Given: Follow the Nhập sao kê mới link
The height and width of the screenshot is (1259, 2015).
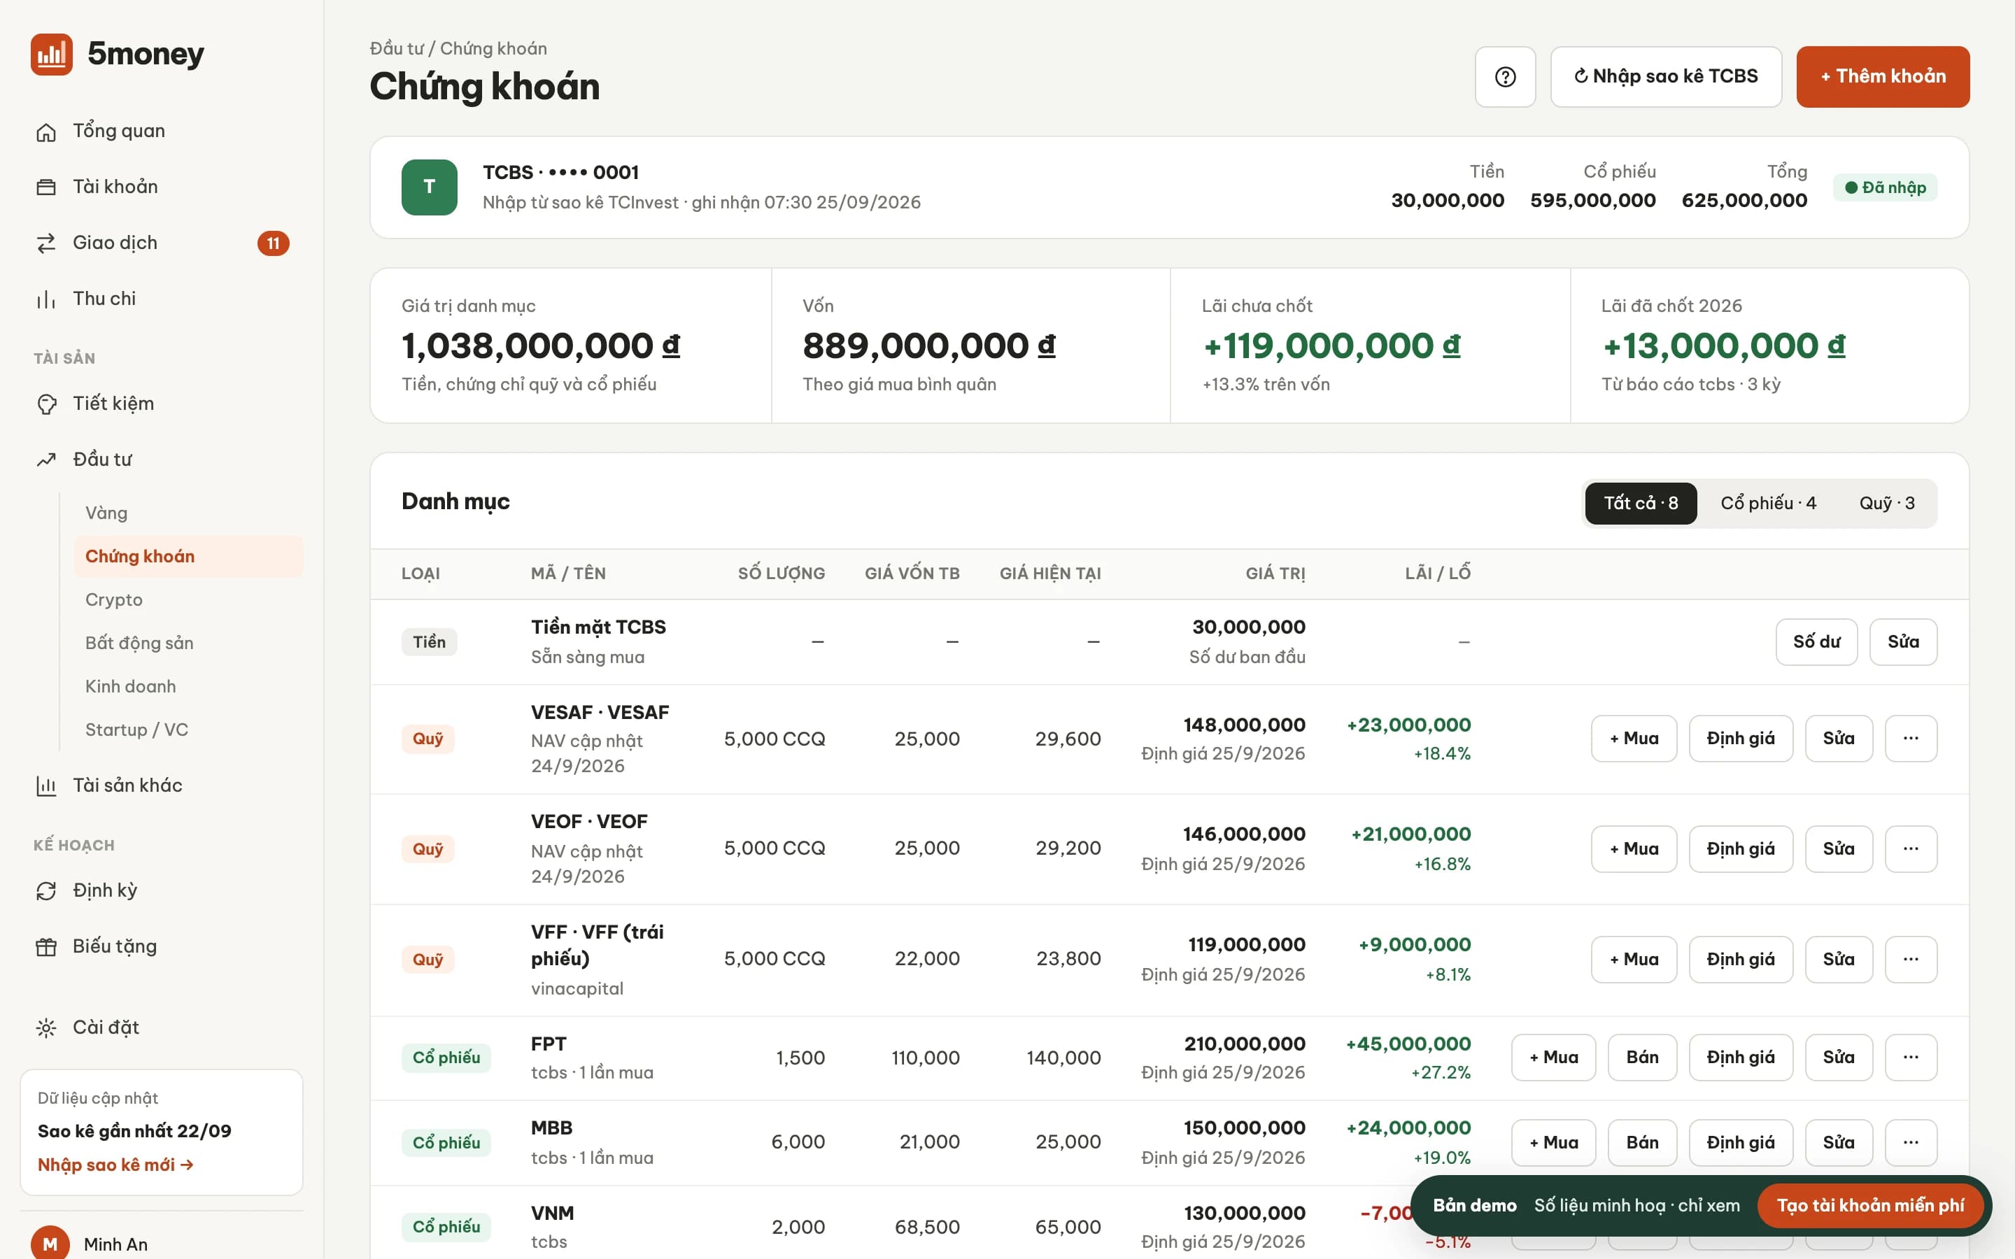Looking at the screenshot, I should pos(115,1165).
